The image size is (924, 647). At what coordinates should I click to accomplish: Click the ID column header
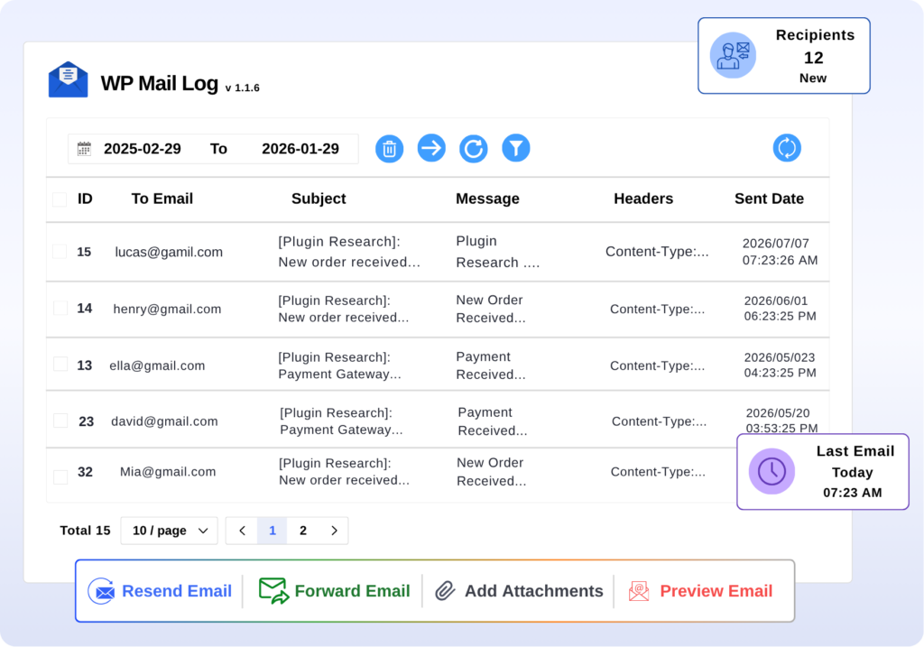85,199
